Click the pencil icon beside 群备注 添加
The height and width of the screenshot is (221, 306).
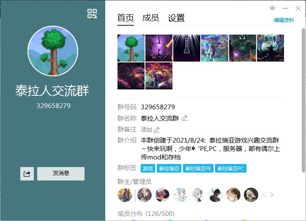[x=156, y=129]
